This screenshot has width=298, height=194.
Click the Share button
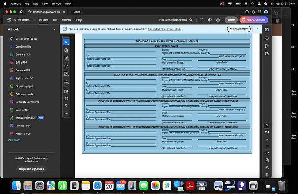tap(231, 20)
